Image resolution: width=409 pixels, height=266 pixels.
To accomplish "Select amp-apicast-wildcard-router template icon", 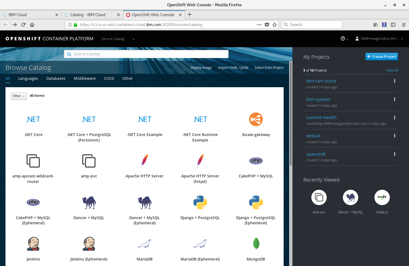I will [33, 161].
